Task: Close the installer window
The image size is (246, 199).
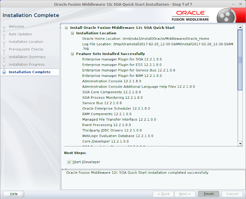Action: 240,4
